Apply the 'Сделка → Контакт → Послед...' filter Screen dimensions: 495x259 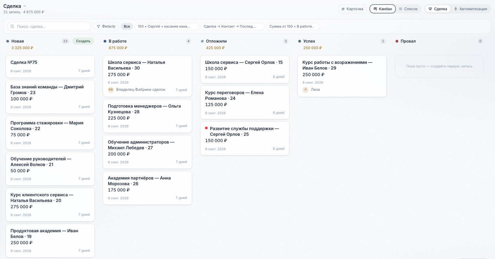pyautogui.click(x=232, y=26)
